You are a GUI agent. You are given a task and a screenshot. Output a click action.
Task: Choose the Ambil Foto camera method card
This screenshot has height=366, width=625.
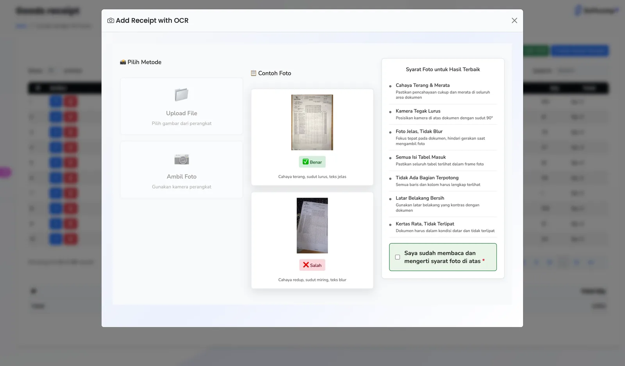click(182, 170)
